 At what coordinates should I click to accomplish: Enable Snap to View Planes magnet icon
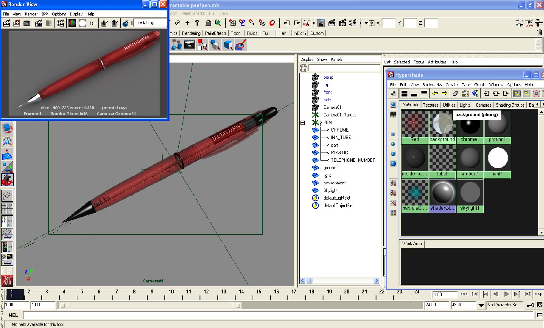point(262,23)
